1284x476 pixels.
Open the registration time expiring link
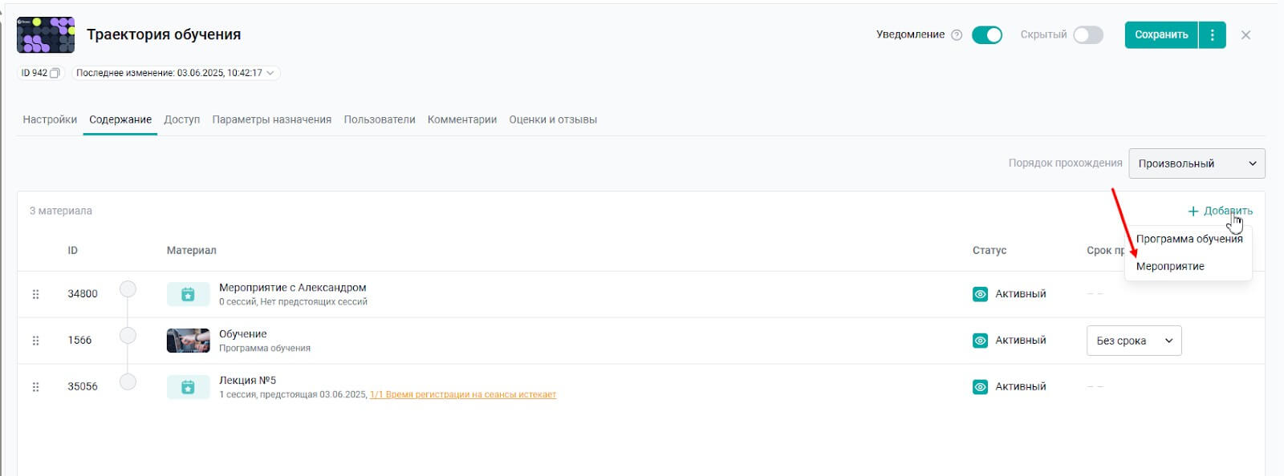coord(462,395)
